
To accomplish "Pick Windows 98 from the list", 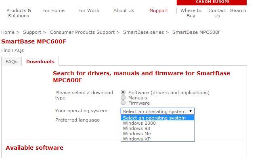I will point(157,128).
